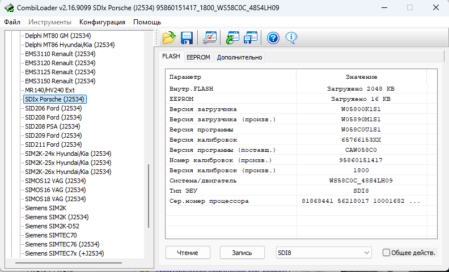
Task: Open settings window with checkmark wrench icon
Action: [x=210, y=37]
